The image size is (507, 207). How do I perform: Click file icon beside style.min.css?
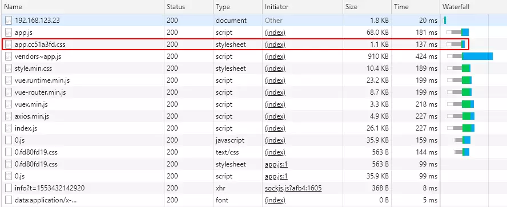pos(9,68)
